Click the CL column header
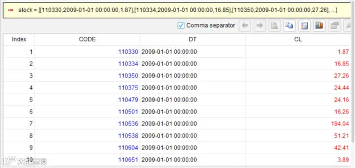Screen dimensions: 356x168 (x=298, y=39)
